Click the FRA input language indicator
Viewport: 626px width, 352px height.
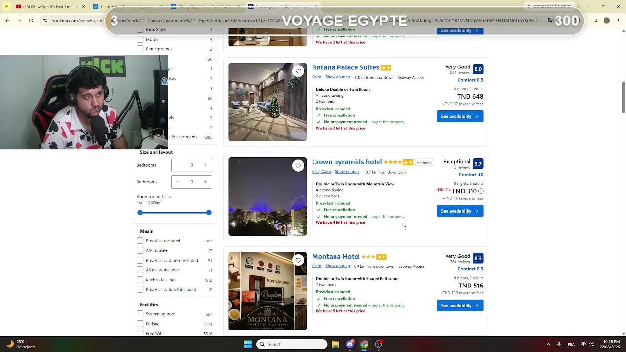(x=571, y=344)
